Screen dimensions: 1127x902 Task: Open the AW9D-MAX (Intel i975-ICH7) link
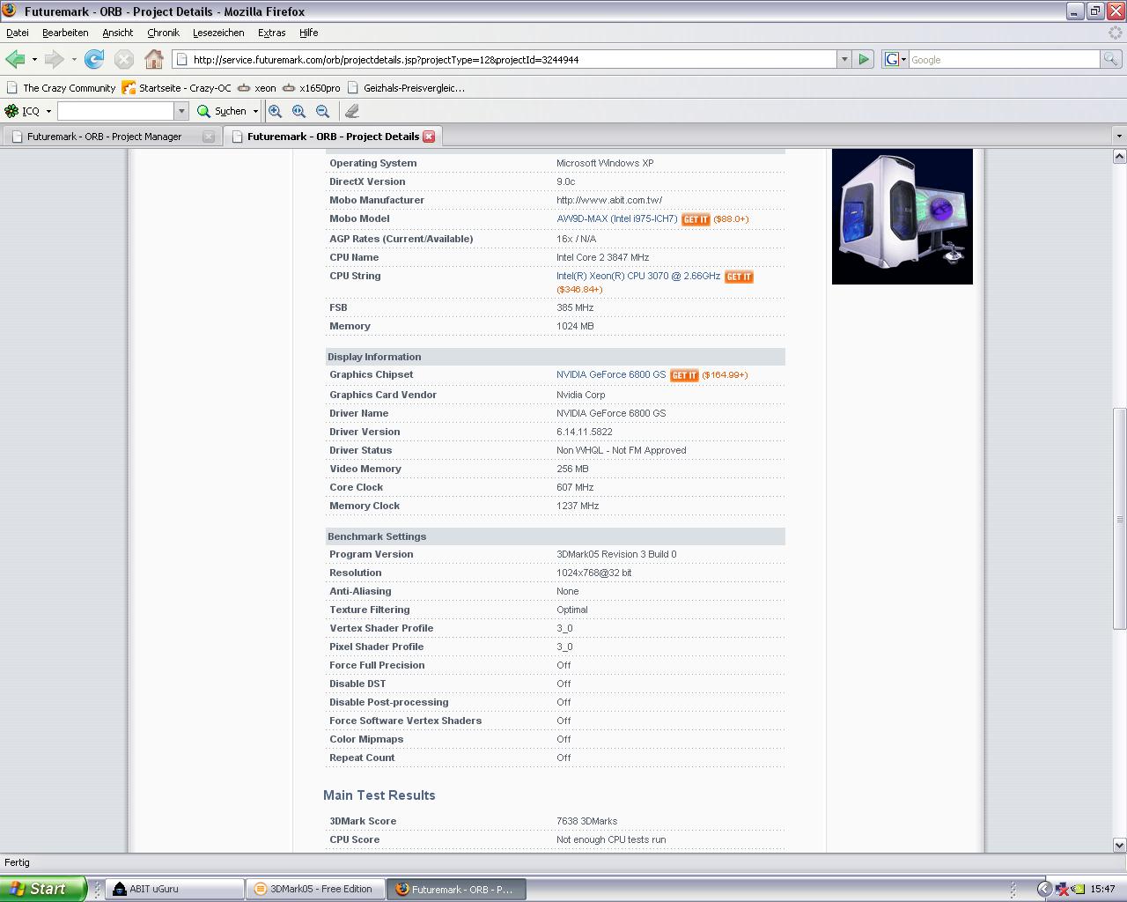[617, 219]
